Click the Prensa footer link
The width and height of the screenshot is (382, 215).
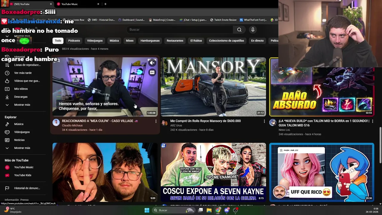tap(24, 200)
